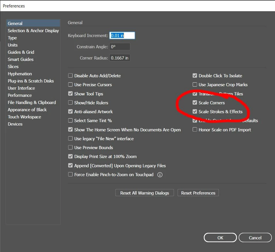Click Reset Preferences button
This screenshot has height=252, width=275.
198,193
